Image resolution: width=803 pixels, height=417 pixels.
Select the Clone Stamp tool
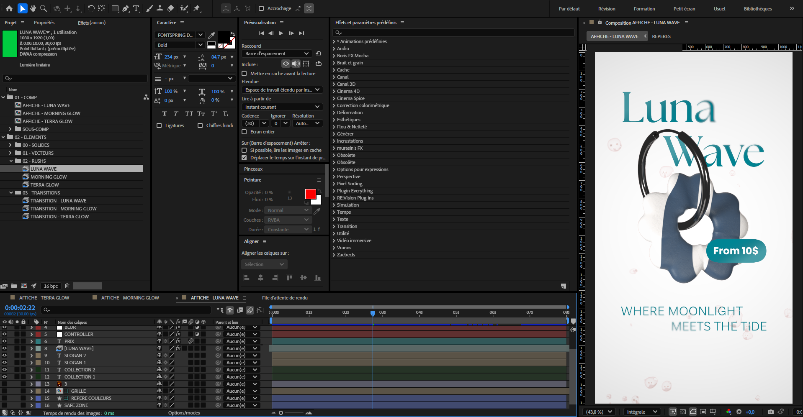[160, 8]
